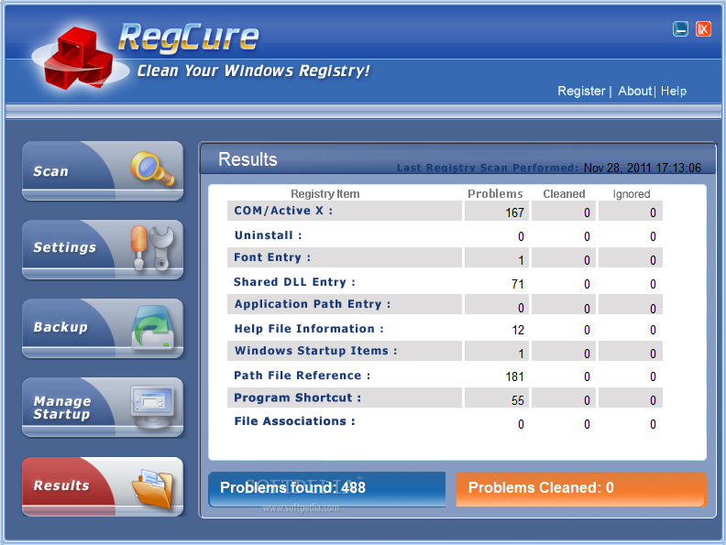
Task: Click the RegCure title text
Action: 189,37
